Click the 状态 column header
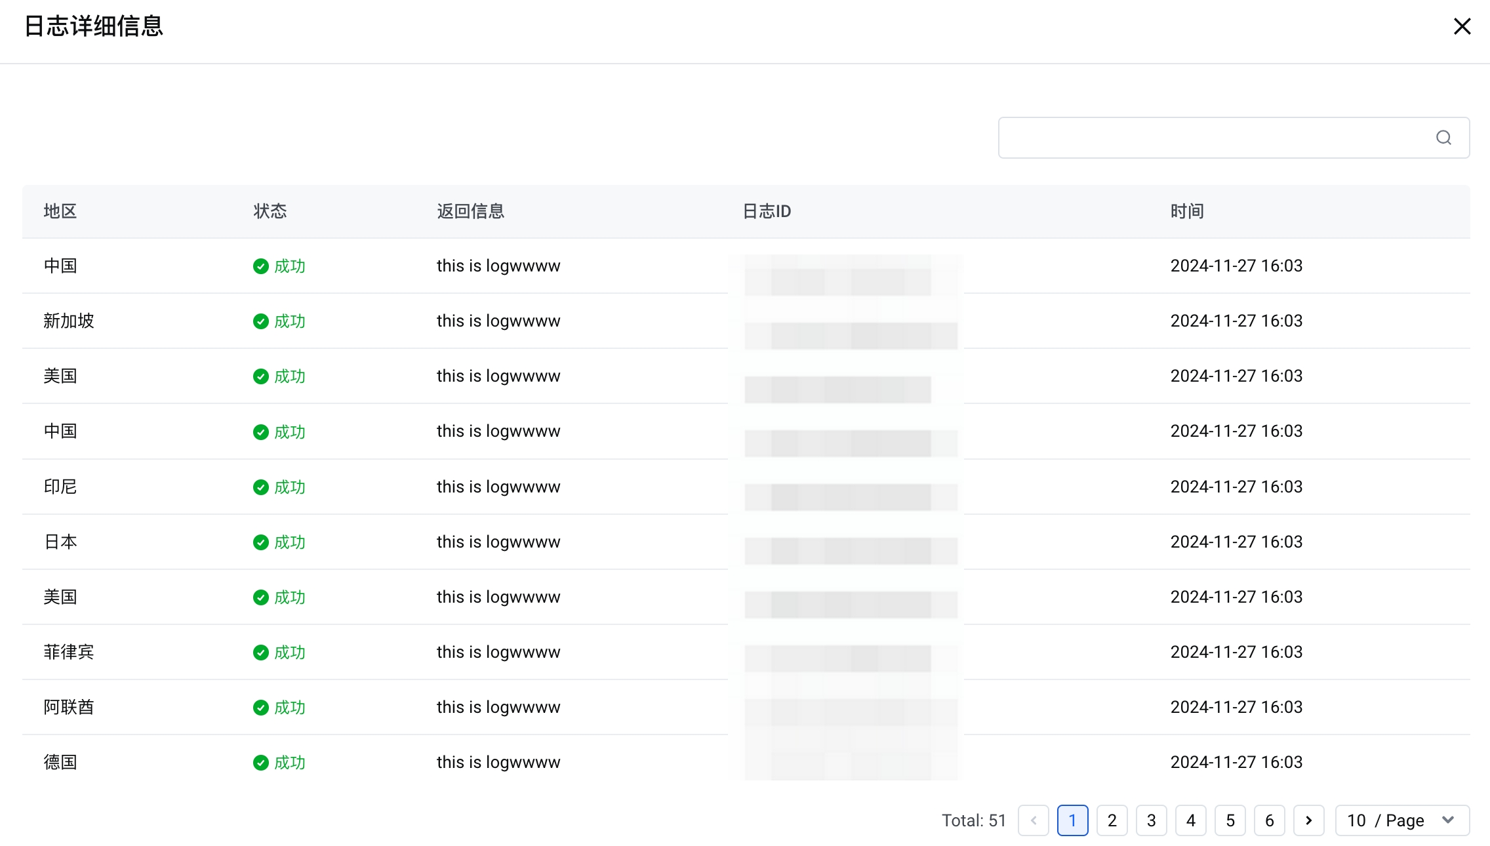 [270, 211]
